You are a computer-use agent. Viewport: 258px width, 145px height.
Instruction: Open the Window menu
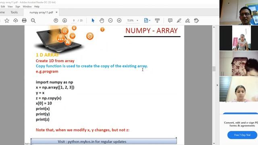[27, 6]
